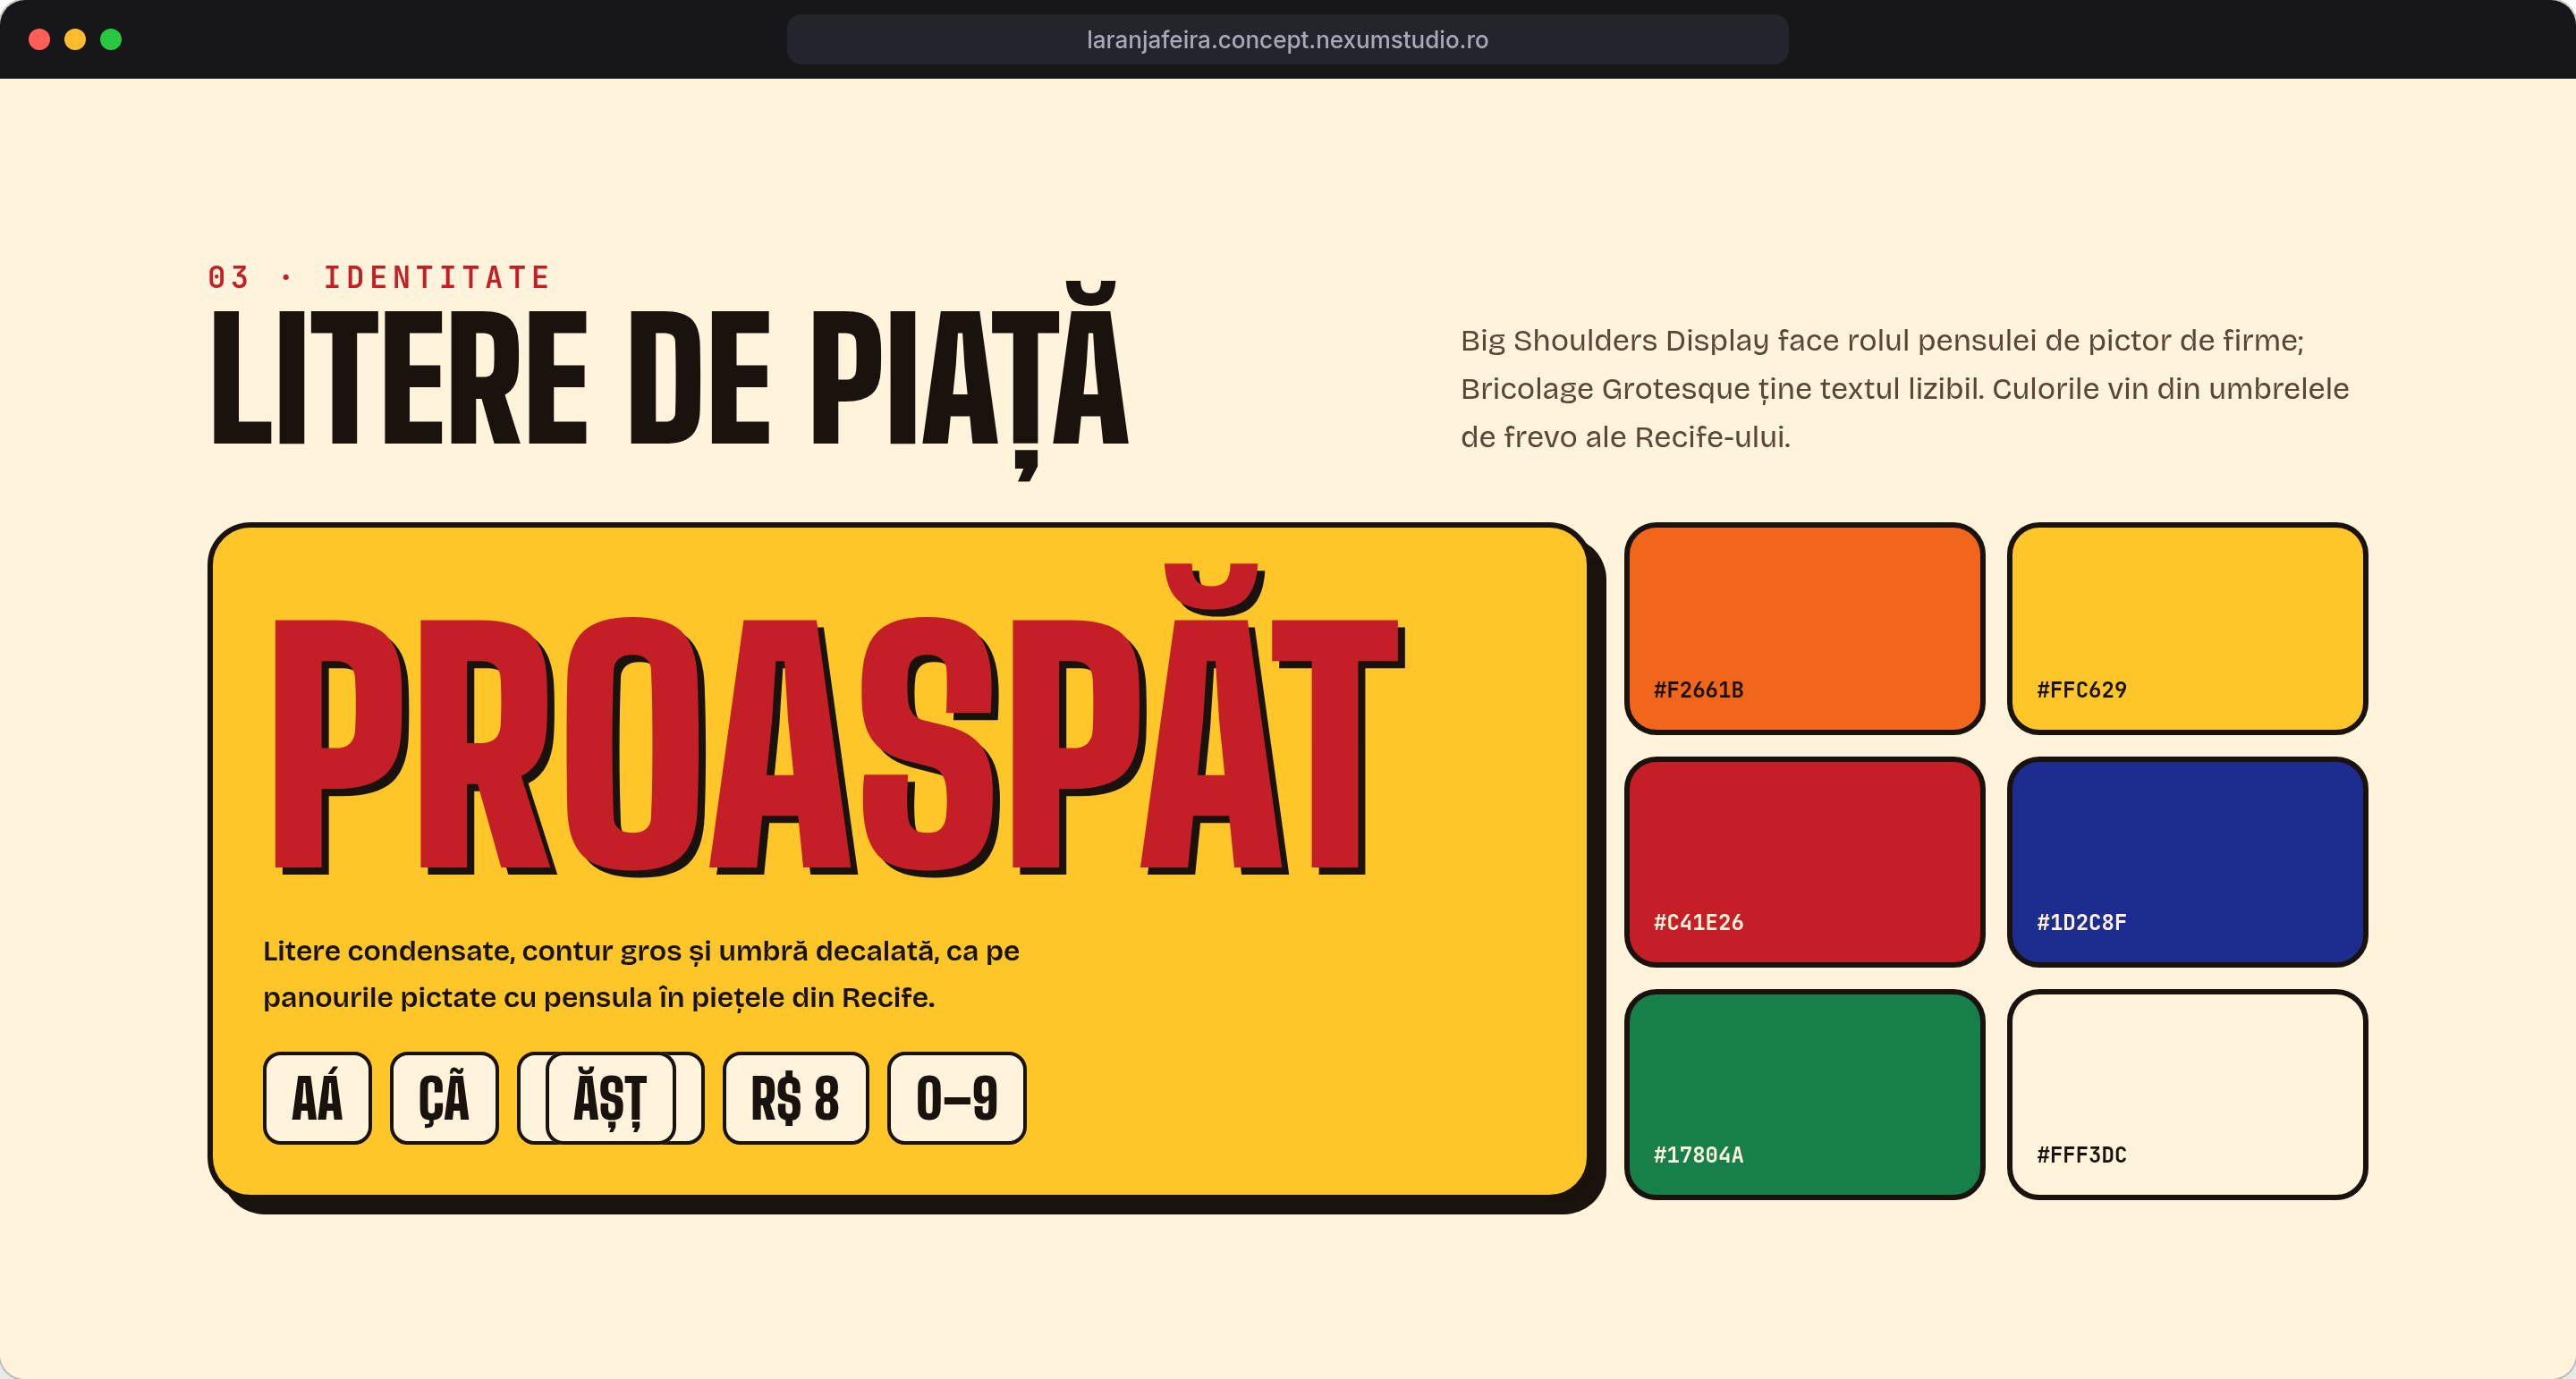Click the #1D2C8F hex label

tap(2081, 922)
